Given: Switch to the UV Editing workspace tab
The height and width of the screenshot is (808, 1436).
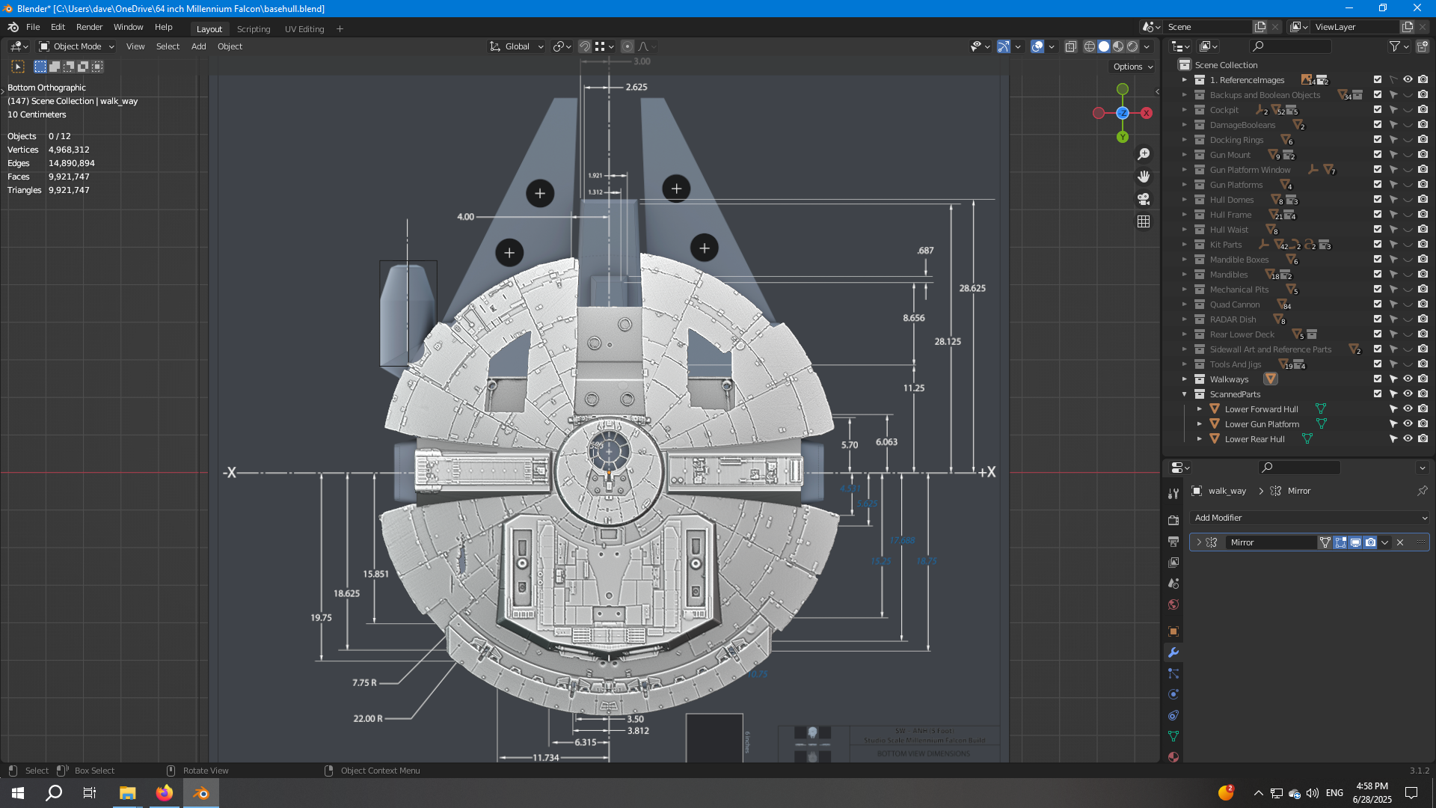Looking at the screenshot, I should [x=304, y=29].
